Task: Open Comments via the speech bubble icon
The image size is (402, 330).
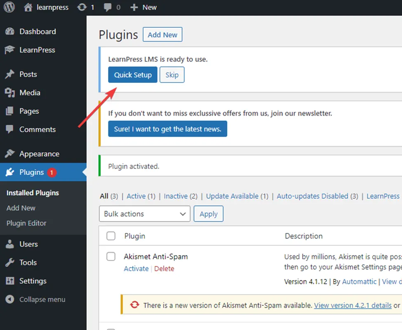Action: [107, 7]
